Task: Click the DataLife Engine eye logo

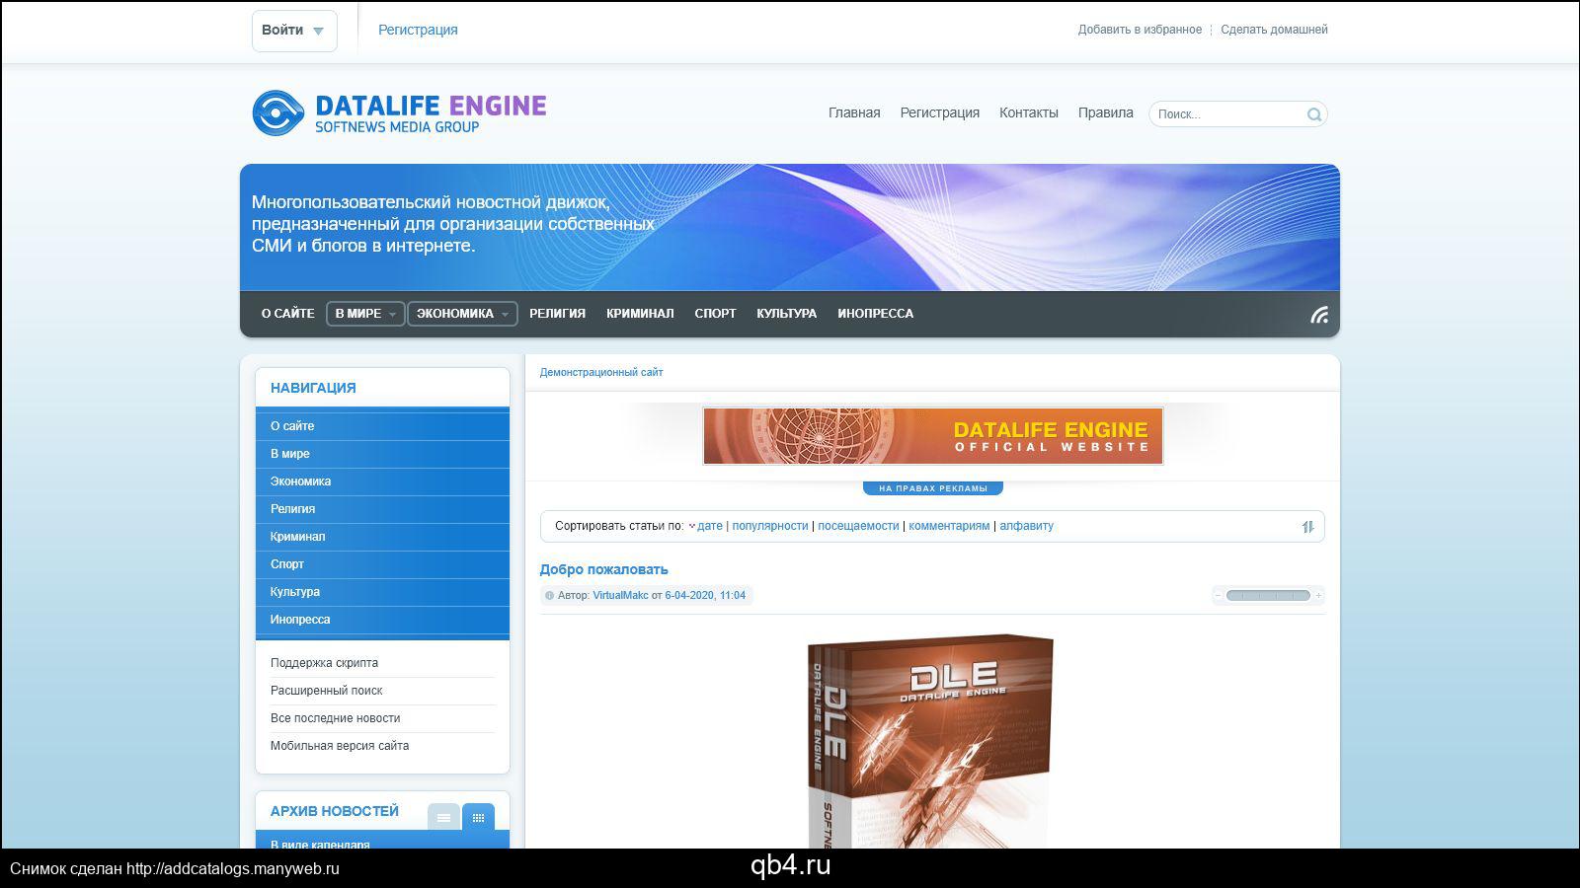Action: click(x=276, y=113)
